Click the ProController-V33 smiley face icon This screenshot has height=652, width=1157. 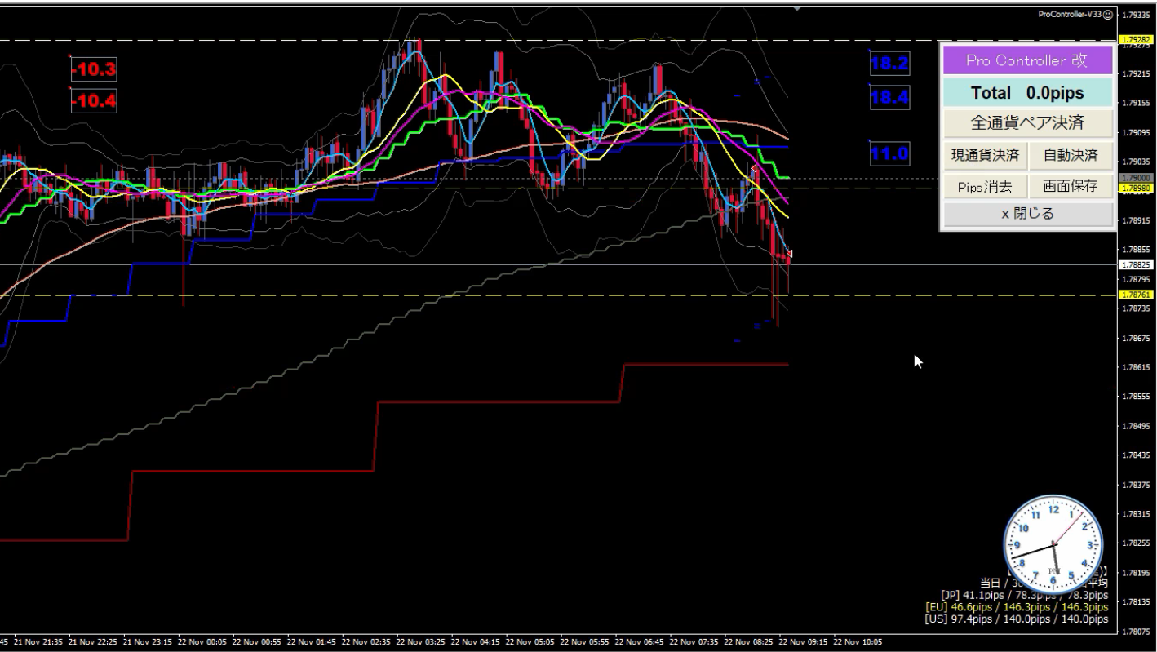pyautogui.click(x=1108, y=15)
